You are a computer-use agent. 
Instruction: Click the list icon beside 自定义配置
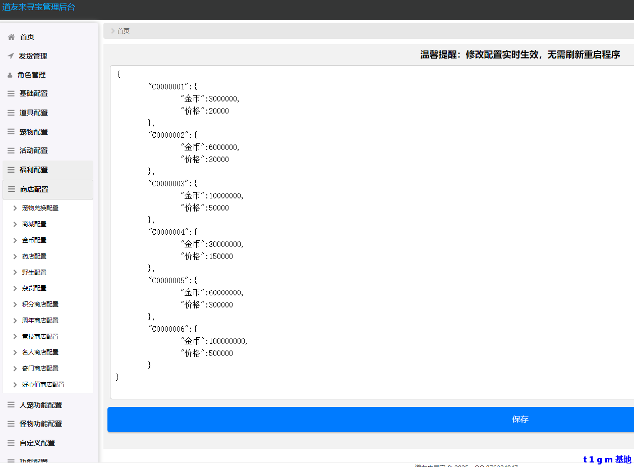(x=11, y=443)
